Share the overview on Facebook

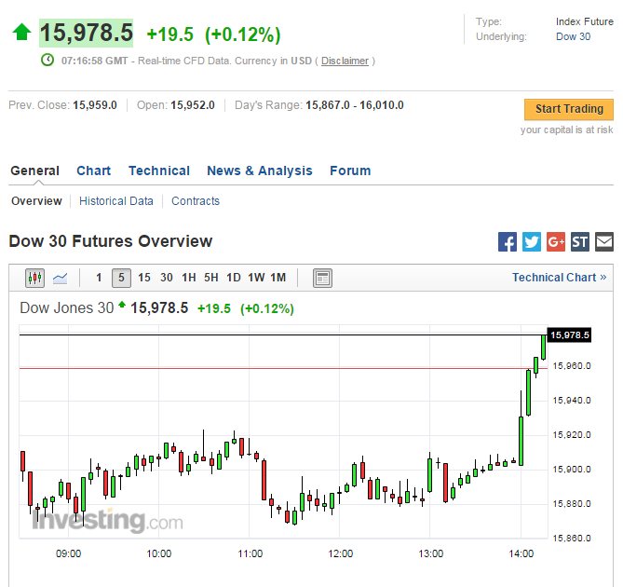pos(508,241)
